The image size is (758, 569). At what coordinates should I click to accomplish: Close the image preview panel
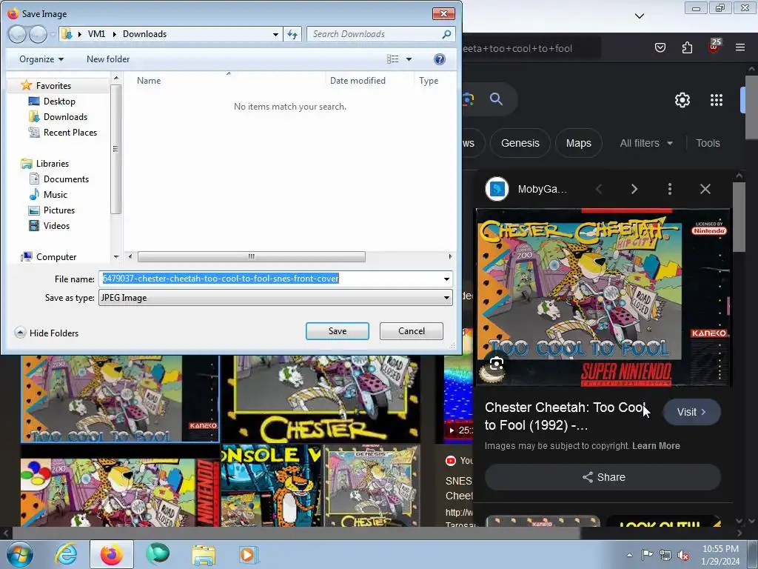click(x=705, y=189)
